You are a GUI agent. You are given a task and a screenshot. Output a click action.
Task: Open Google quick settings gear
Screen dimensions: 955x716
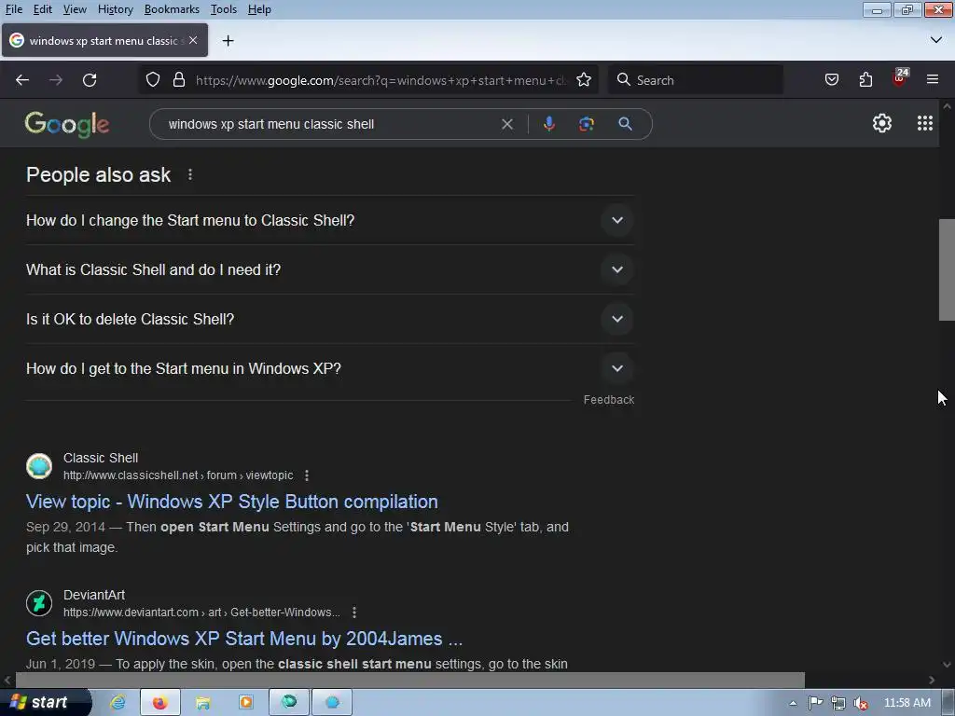pyautogui.click(x=882, y=124)
